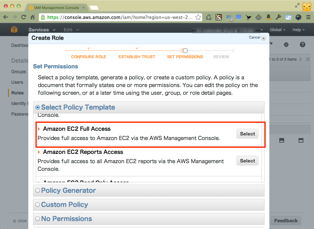Viewport: 314px width, 229px height.
Task: Choose the No Permissions radio option
Action: [x=38, y=219]
